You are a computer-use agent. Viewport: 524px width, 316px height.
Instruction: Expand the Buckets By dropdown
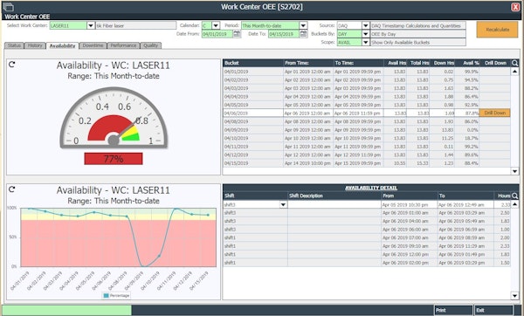tap(365, 34)
